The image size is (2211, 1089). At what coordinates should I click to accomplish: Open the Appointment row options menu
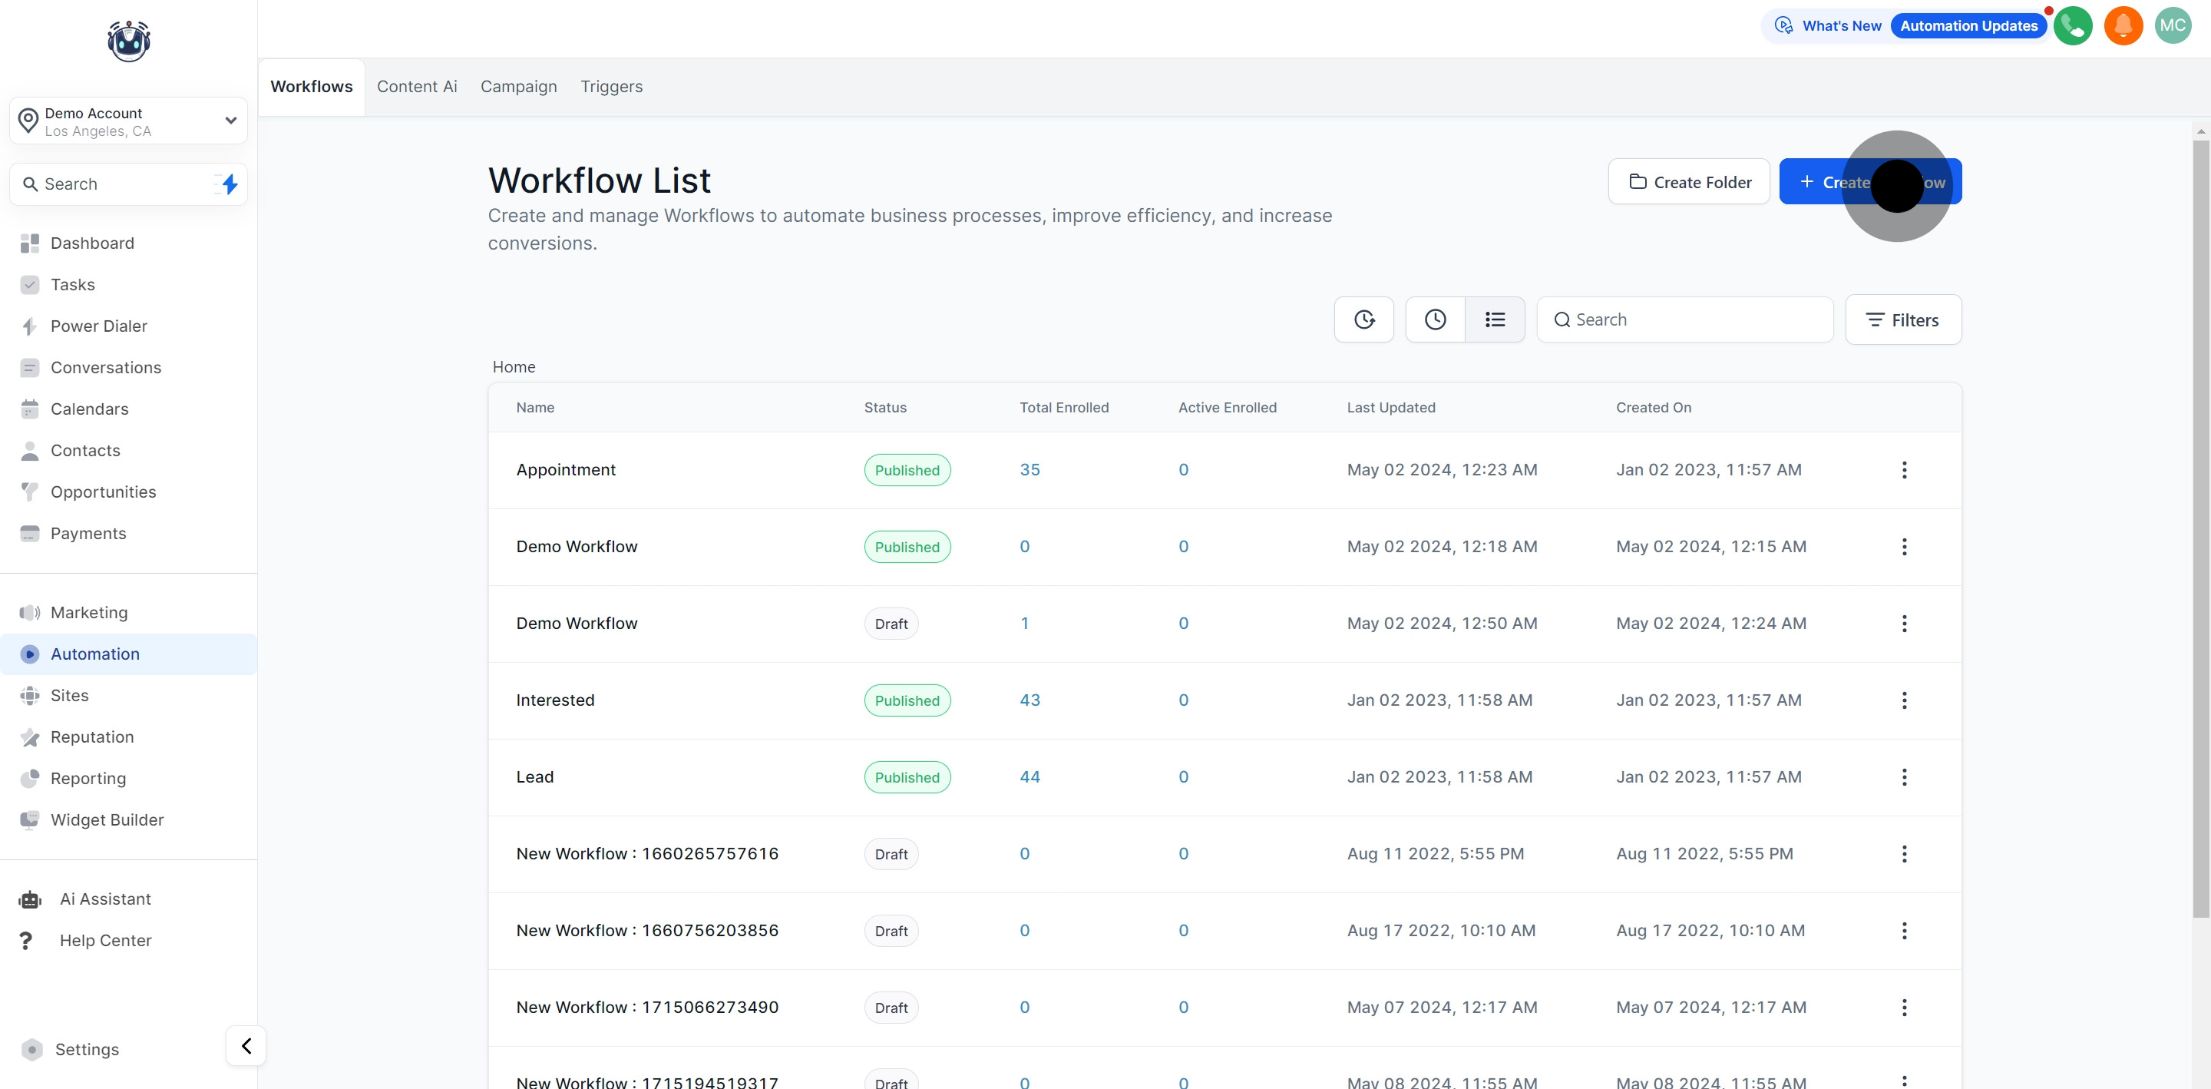[x=1905, y=470]
